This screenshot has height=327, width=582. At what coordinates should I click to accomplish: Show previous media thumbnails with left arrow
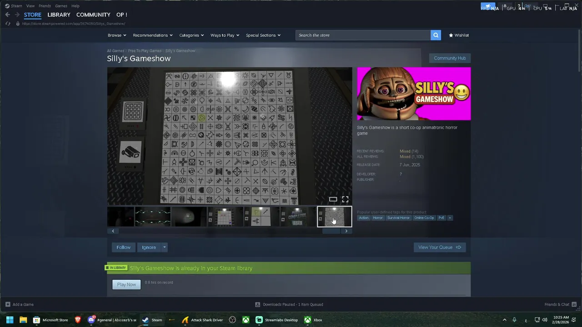[113, 231]
